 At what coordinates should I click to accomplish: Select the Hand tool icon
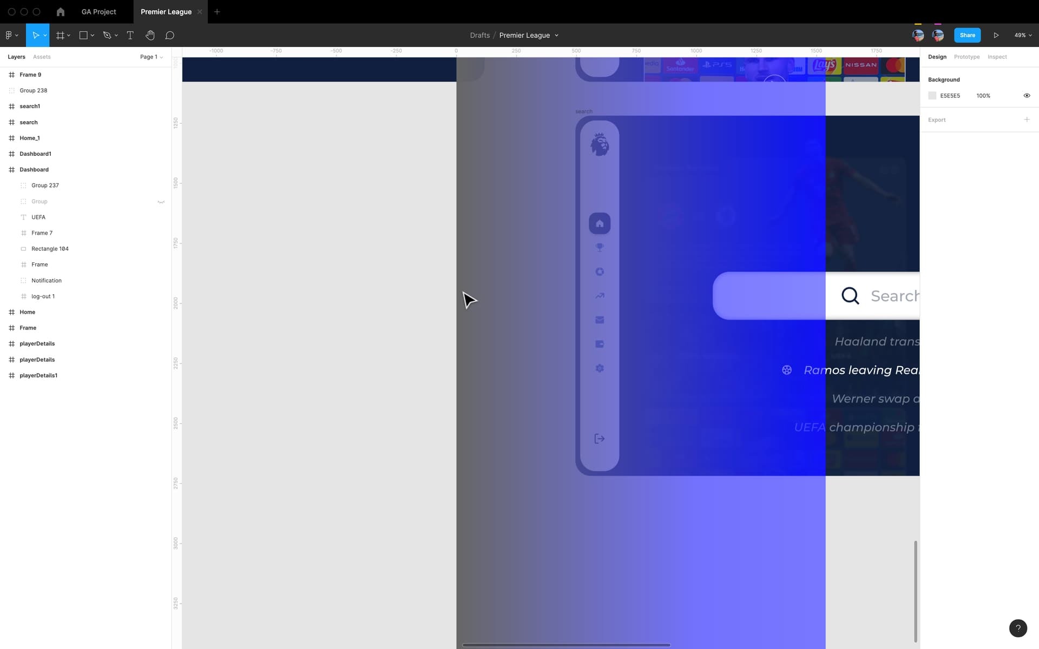point(149,35)
